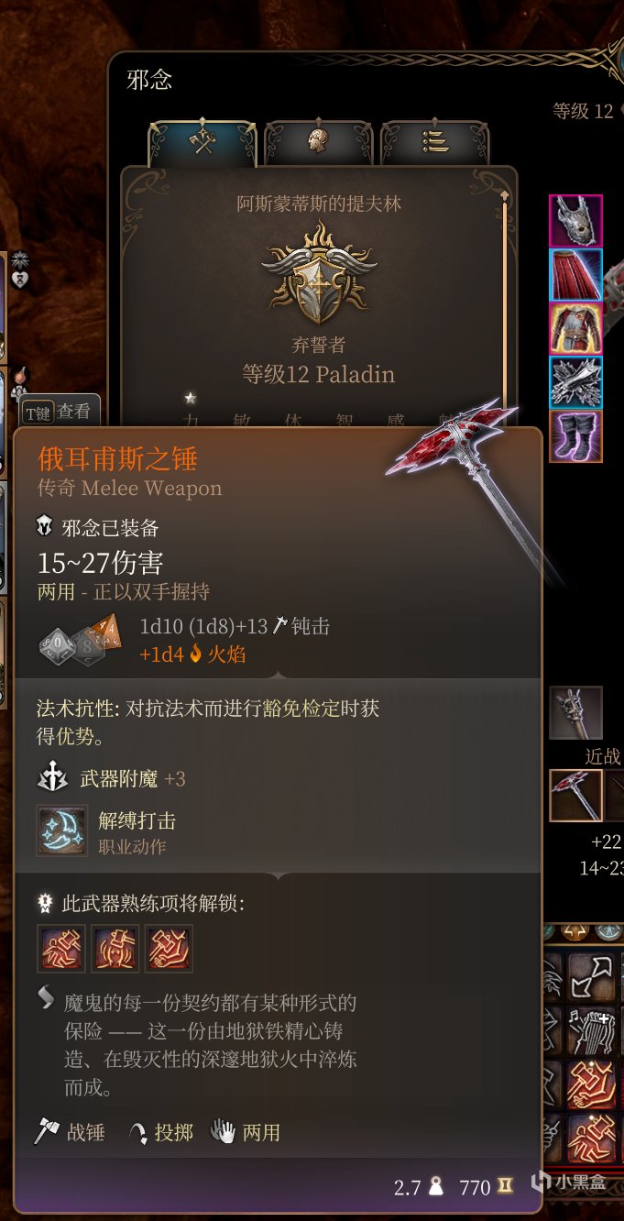624x1221 pixels.
Task: Click the second unlocked weapon skill icon
Action: point(115,948)
